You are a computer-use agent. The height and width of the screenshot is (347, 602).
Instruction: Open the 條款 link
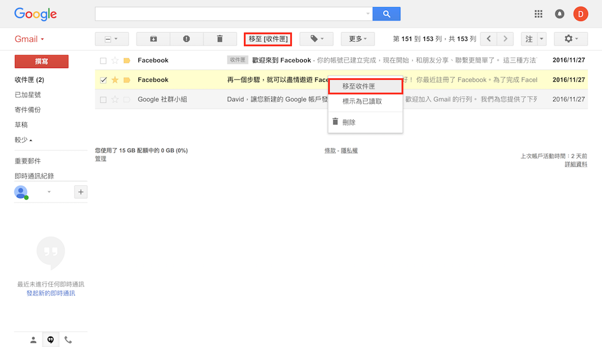click(330, 151)
